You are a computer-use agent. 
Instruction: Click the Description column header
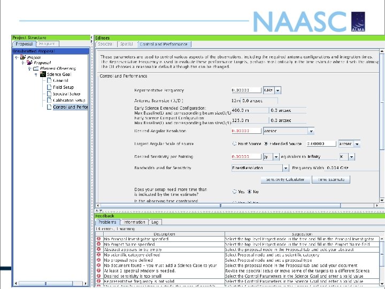pyautogui.click(x=164, y=234)
